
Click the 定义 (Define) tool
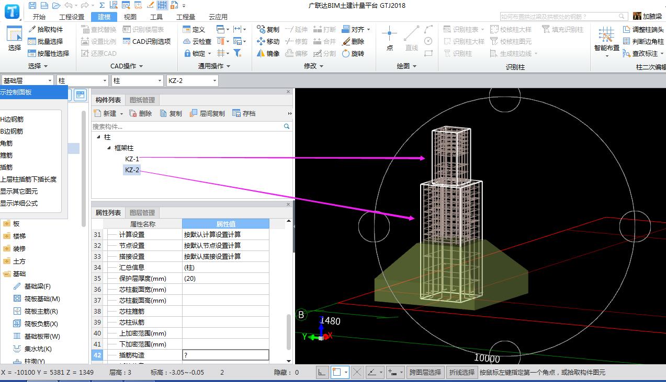coord(194,29)
